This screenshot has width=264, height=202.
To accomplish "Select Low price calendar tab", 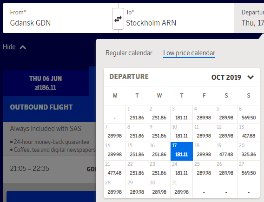I will [189, 53].
